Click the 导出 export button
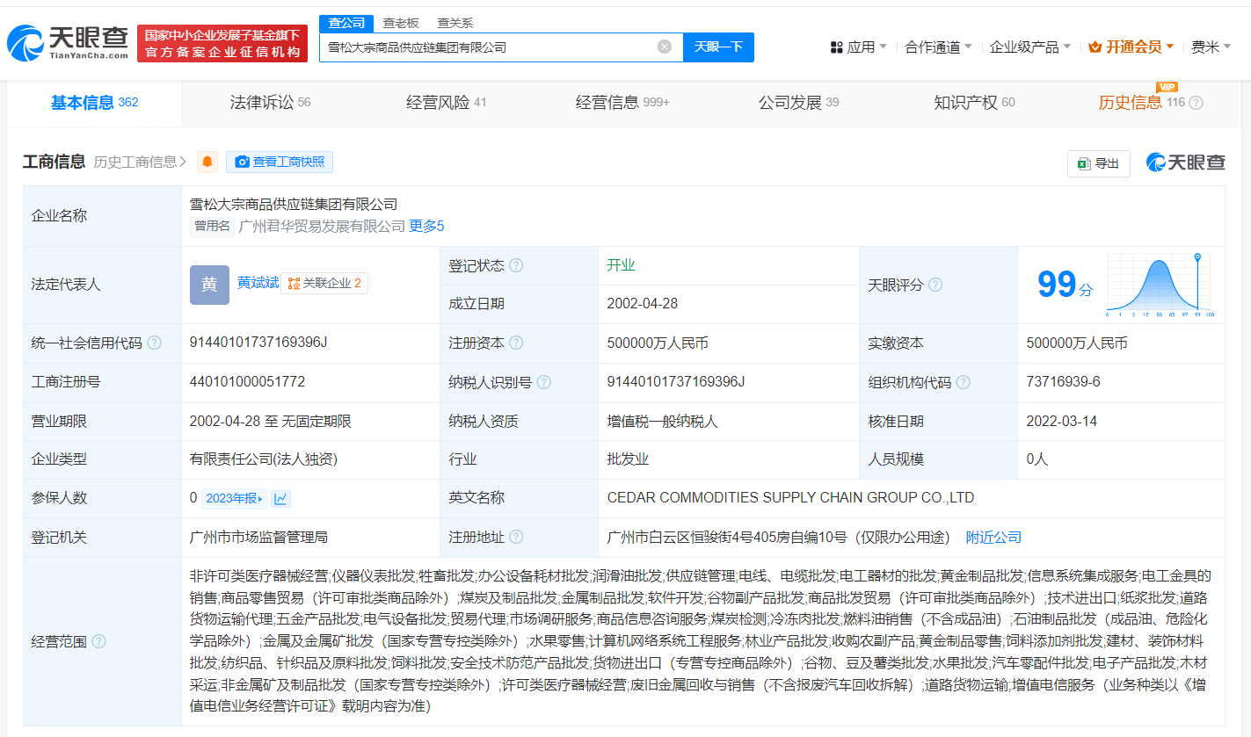Viewport: 1251px width, 737px height. point(1099,163)
